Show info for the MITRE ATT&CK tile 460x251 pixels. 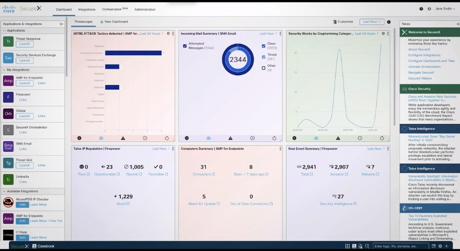pyautogui.click(x=79, y=138)
